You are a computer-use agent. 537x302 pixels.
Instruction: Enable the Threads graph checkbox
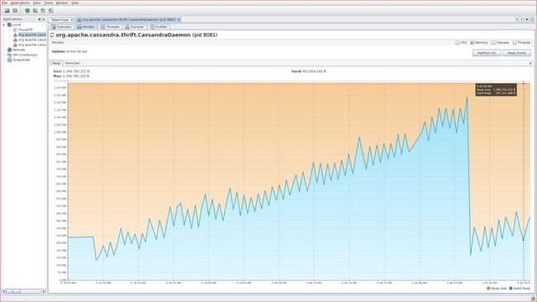pos(515,43)
